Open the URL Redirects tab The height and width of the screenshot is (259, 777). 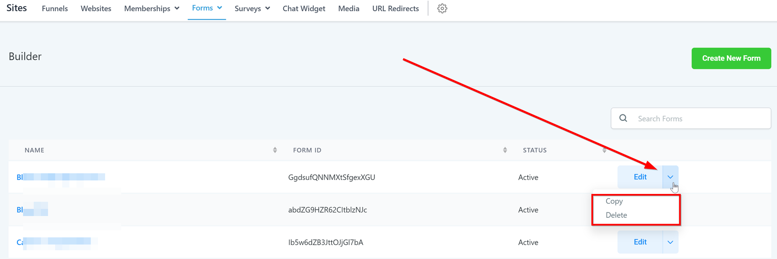tap(395, 9)
